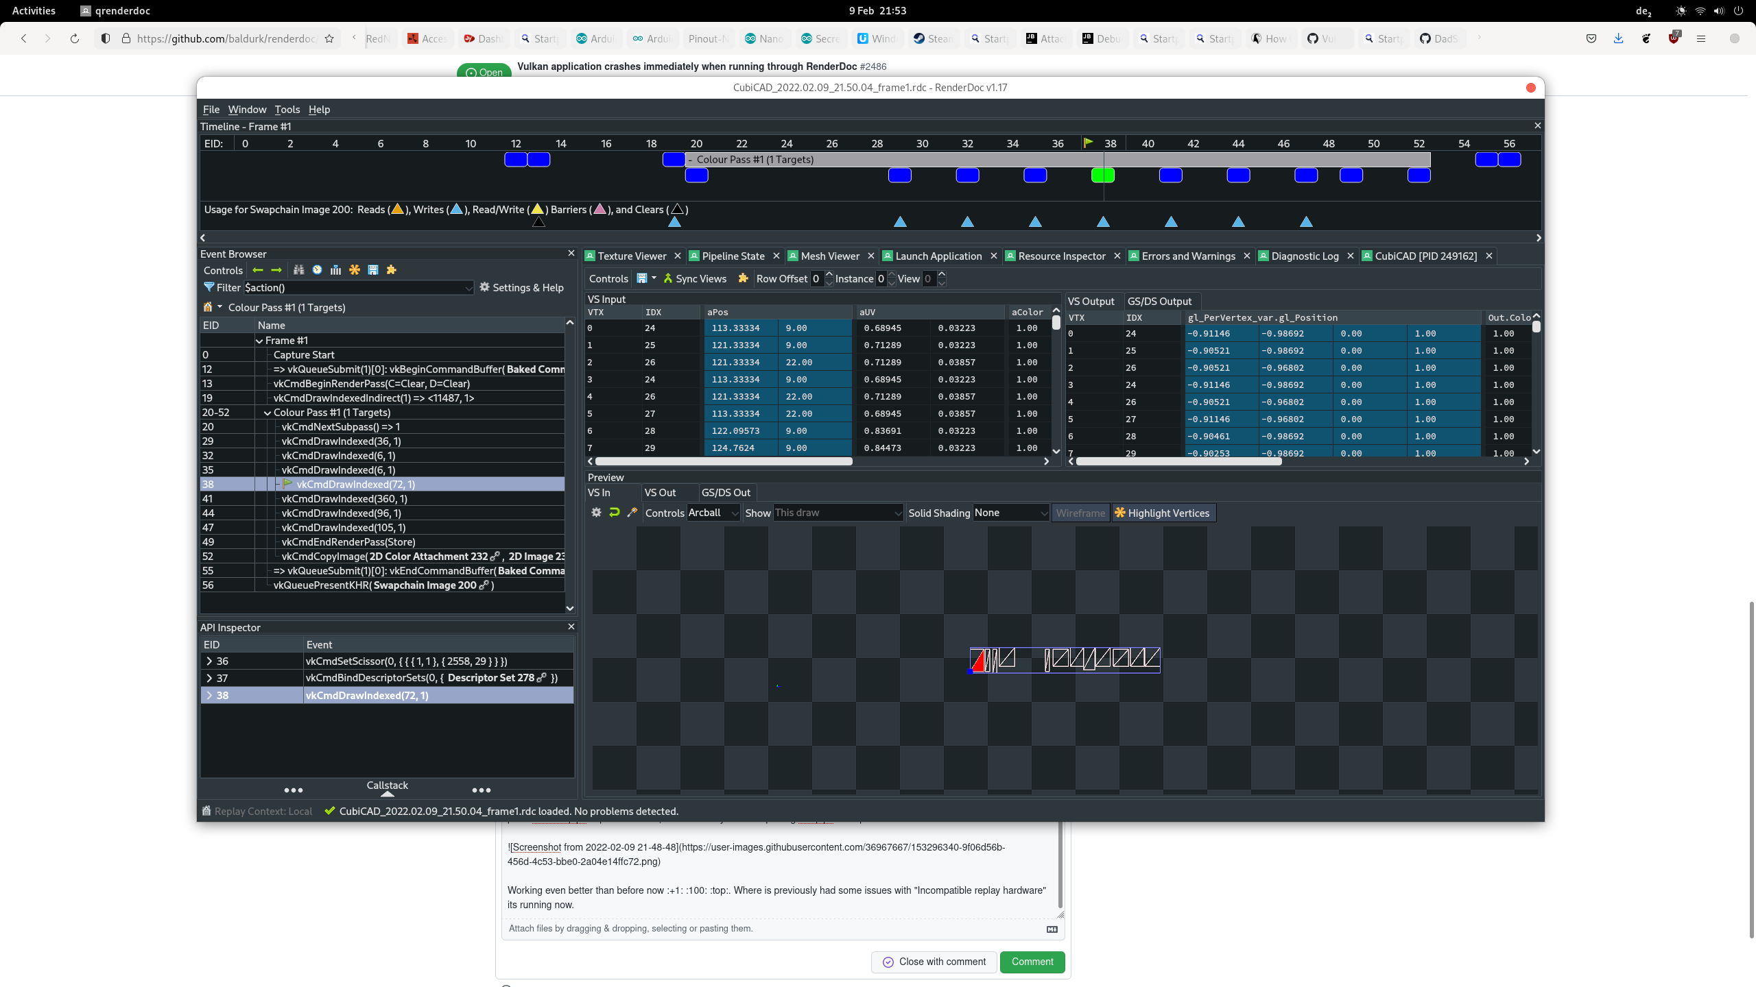The height and width of the screenshot is (987, 1756).
Task: Switch to the GS/DS Output tab
Action: click(x=1161, y=302)
